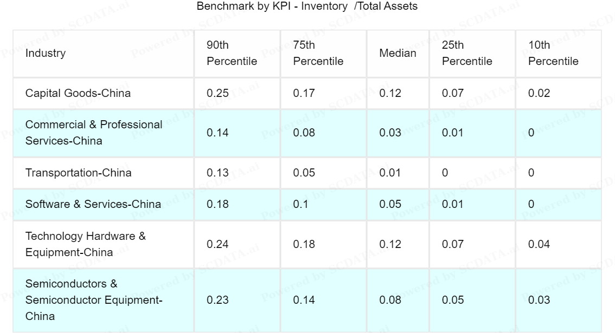The width and height of the screenshot is (615, 333).
Task: Click Semiconductors & Semiconductor Equipment-China row label
Action: (x=94, y=300)
